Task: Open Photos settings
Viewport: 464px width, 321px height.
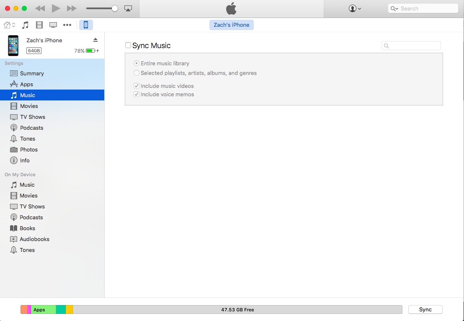Action: pos(52,150)
